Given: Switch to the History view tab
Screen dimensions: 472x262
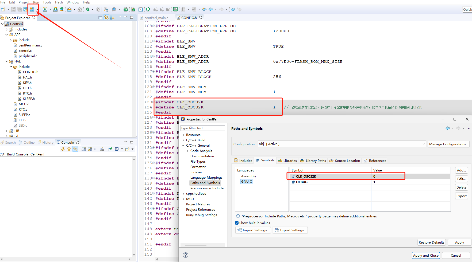Looking at the screenshot, I should tap(45, 142).
